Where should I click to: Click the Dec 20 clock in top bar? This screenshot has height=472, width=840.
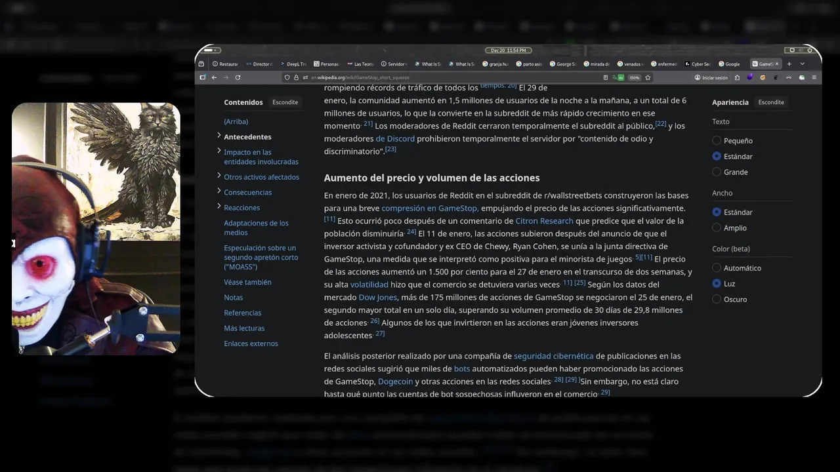[x=508, y=50]
